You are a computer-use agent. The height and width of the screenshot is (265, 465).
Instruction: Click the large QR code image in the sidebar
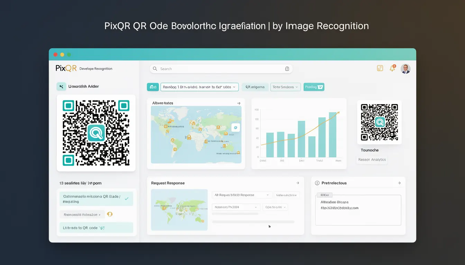point(96,133)
